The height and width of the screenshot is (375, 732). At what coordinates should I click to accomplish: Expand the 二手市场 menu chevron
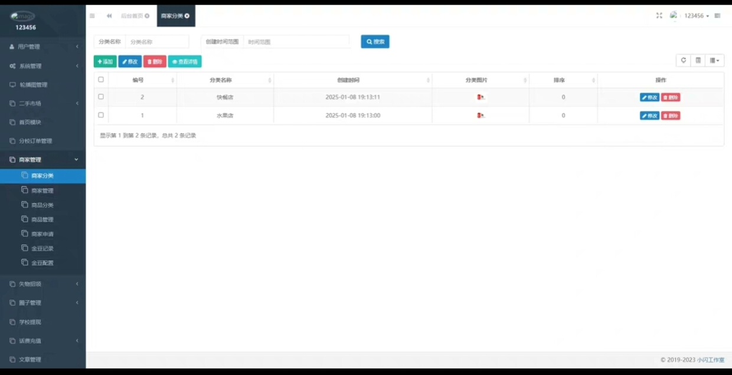(77, 103)
